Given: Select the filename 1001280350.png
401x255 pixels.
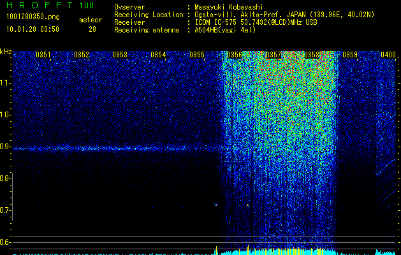Looking at the screenshot, I should 33,17.
